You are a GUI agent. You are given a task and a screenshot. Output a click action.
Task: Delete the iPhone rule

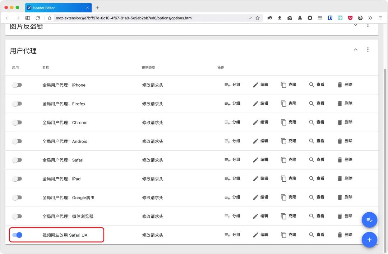click(345, 85)
